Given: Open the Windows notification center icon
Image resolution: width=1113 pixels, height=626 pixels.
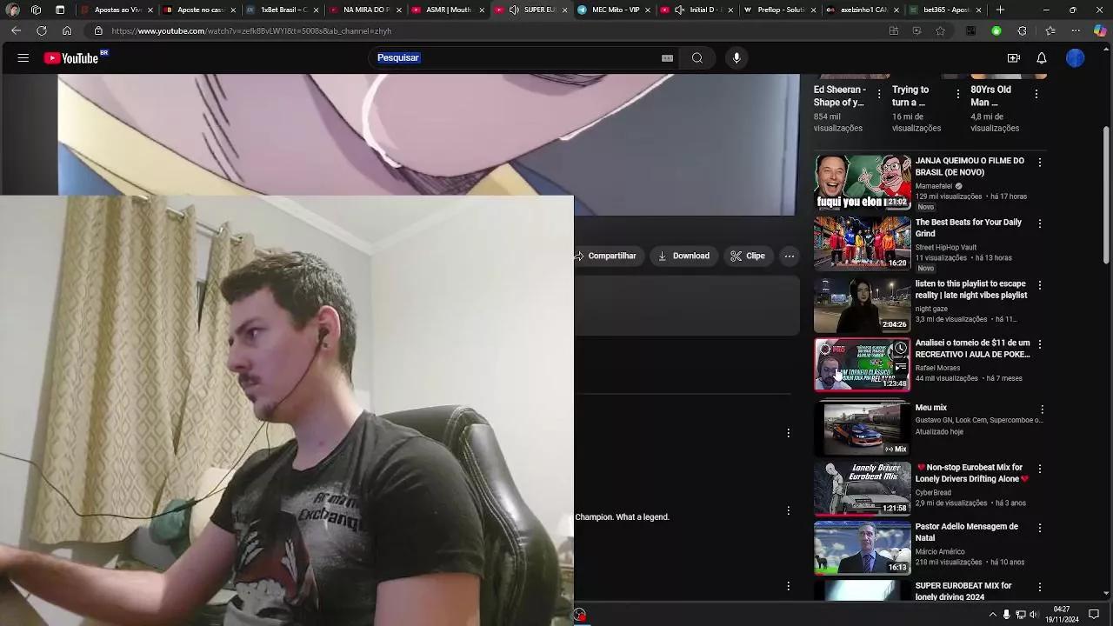Looking at the screenshot, I should 1095,615.
